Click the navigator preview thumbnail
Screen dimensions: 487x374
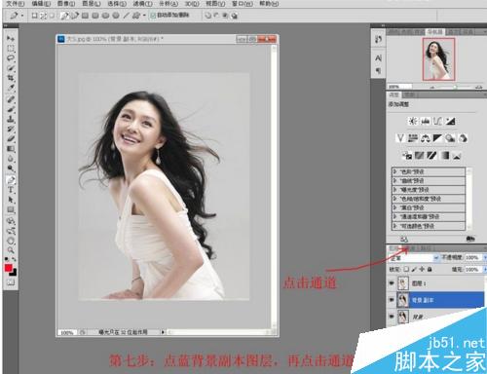click(x=438, y=59)
